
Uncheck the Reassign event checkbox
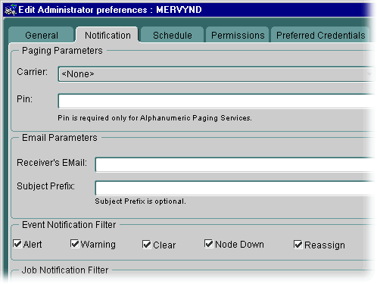click(x=298, y=245)
